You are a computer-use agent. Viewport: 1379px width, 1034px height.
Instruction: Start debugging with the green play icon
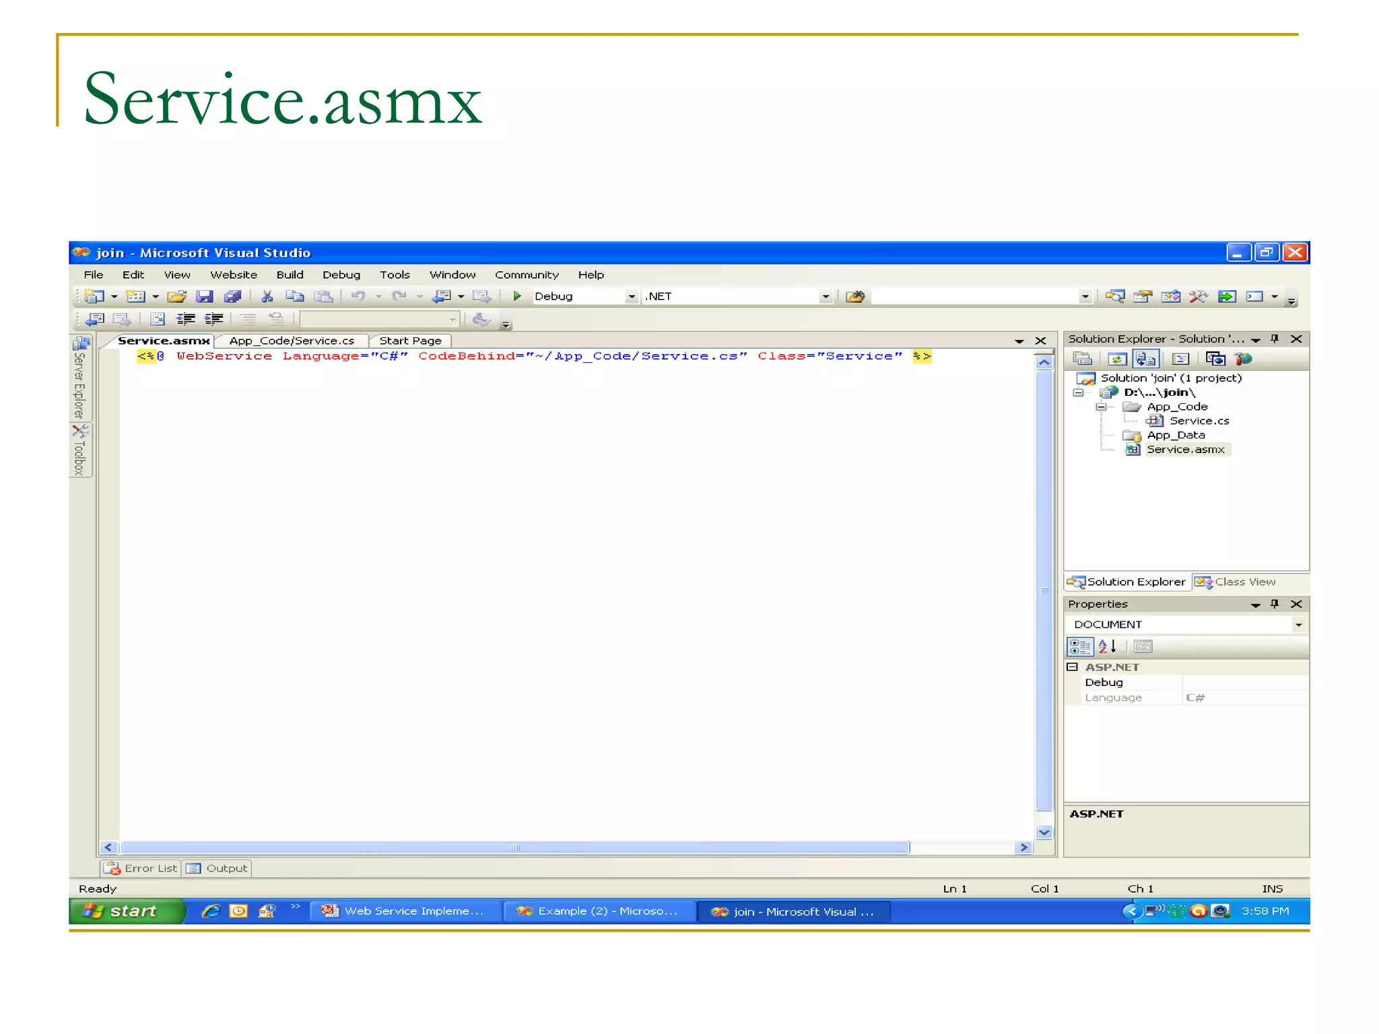[516, 296]
